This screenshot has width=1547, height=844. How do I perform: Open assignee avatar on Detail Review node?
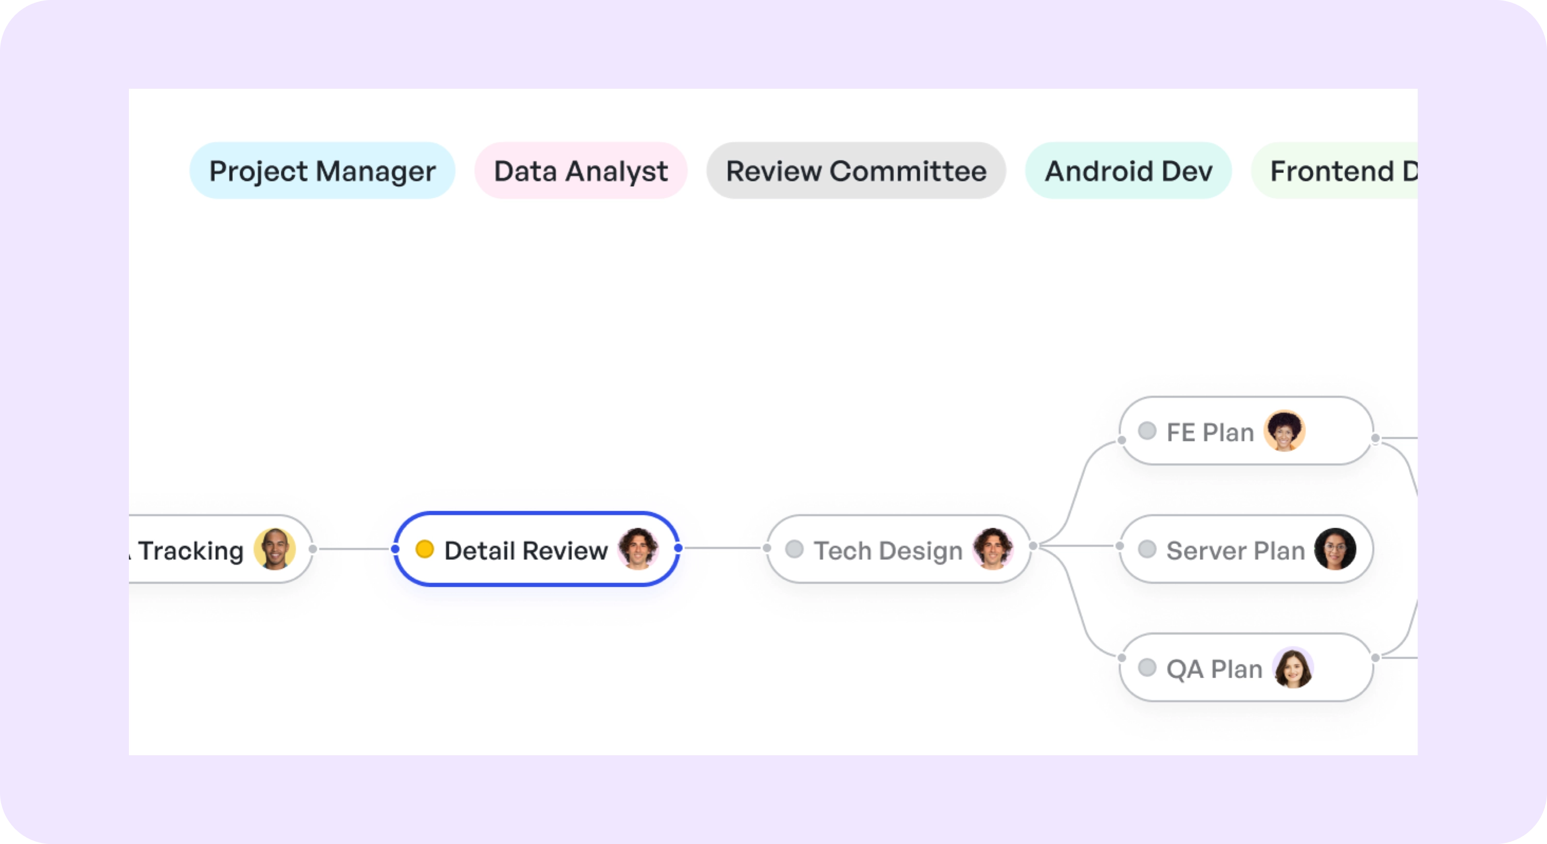point(638,548)
